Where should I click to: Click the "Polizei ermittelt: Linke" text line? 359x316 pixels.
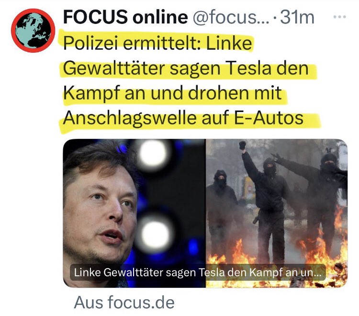(158, 43)
